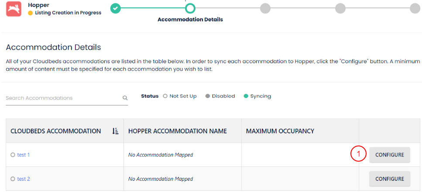This screenshot has height=193, width=422.
Task: Click the Hopper Accommodation Name column header
Action: (178, 131)
